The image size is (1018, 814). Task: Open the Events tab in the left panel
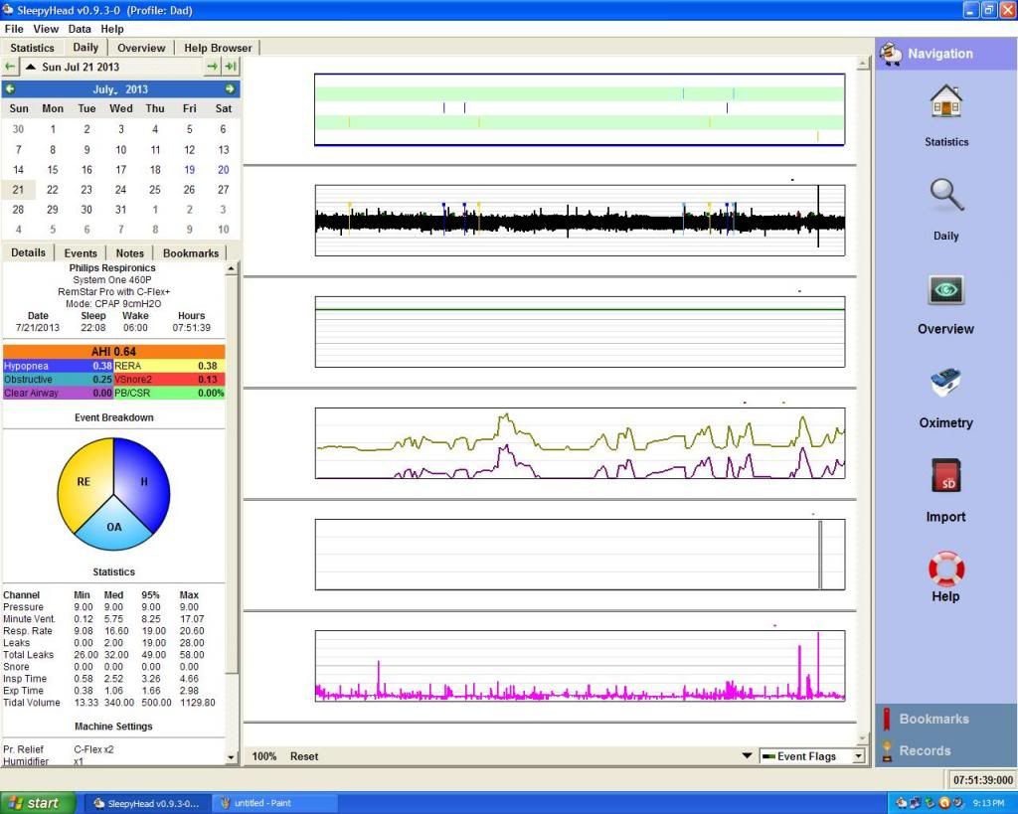[x=81, y=253]
